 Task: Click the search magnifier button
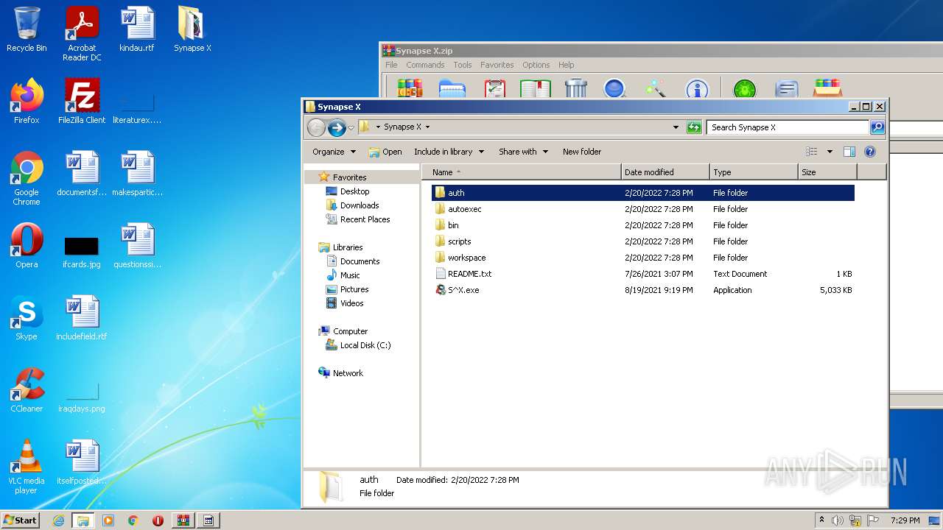[x=877, y=127]
